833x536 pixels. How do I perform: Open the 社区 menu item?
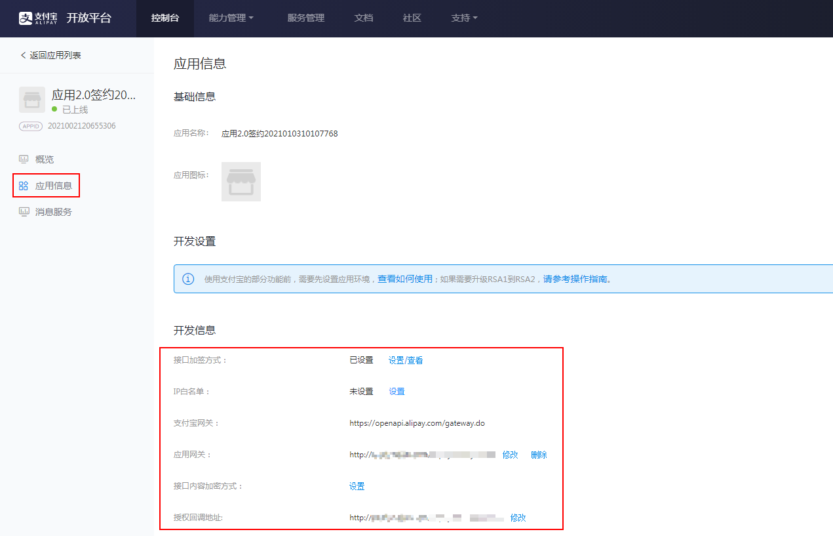[412, 18]
